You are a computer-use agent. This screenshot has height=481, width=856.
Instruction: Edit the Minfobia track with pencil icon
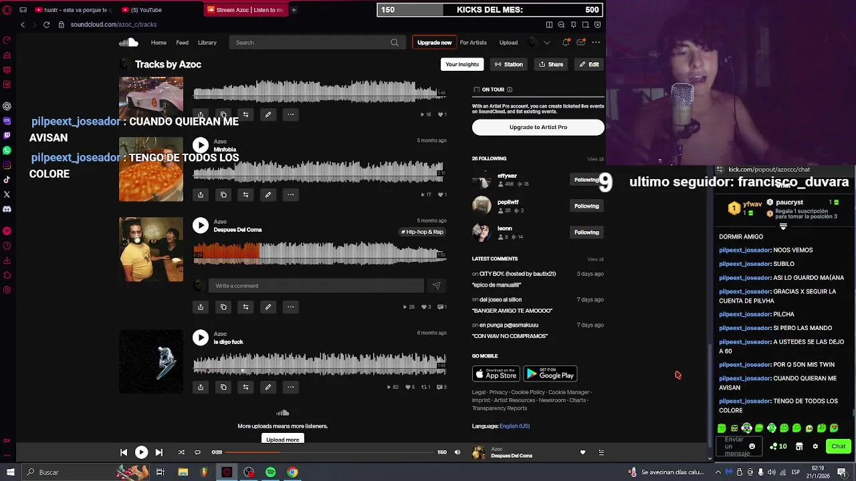267,194
